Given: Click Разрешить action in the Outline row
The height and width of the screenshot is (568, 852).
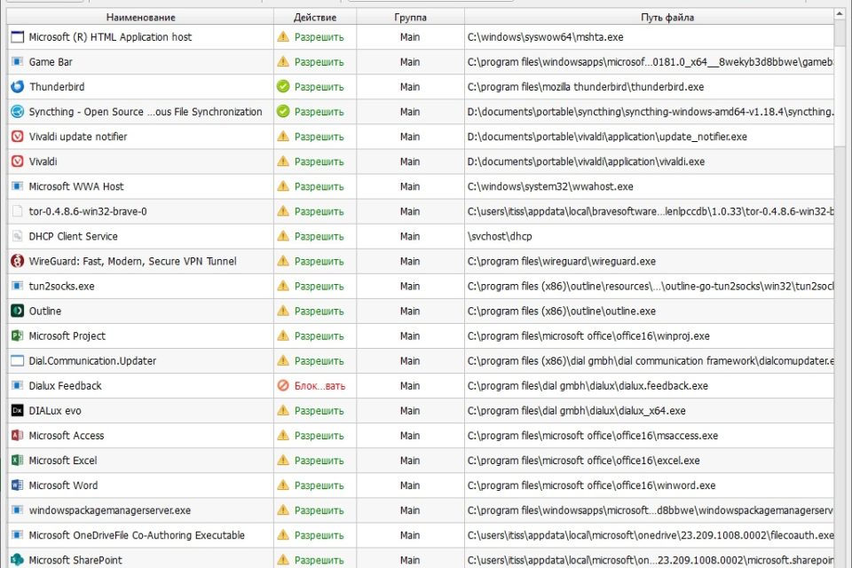Looking at the screenshot, I should coord(319,311).
